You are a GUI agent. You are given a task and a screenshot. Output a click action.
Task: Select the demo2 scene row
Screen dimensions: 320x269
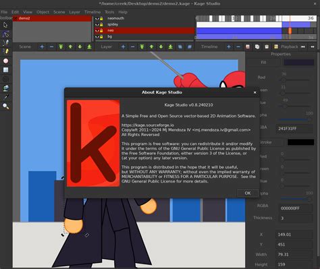click(52, 18)
